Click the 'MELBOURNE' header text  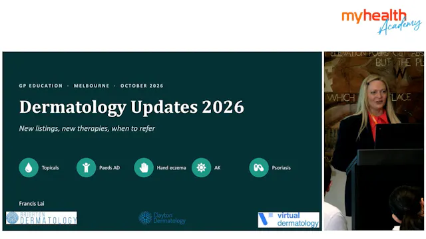pos(92,86)
